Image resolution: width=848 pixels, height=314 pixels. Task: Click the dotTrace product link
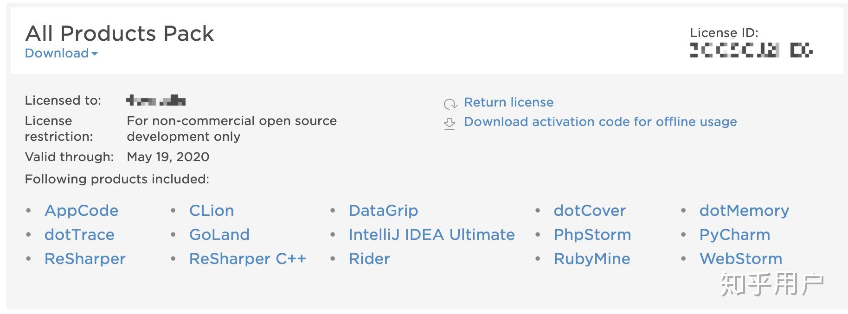point(79,235)
